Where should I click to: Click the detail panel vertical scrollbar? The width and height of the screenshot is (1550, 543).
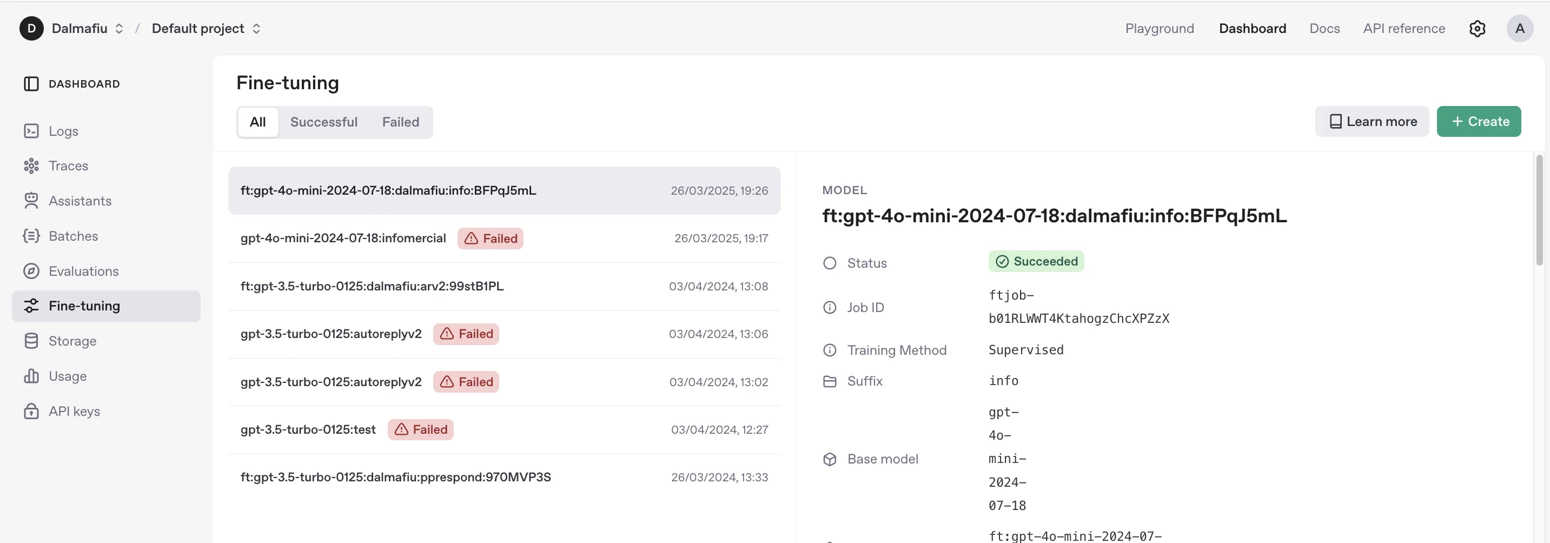[x=1539, y=210]
